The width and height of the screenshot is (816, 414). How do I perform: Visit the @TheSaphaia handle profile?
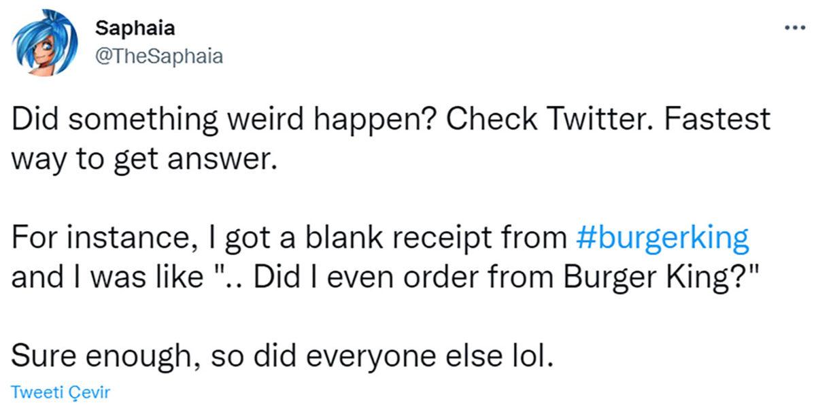[x=158, y=56]
